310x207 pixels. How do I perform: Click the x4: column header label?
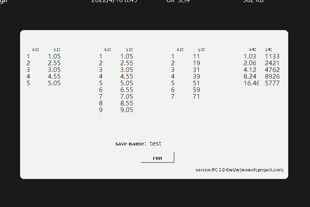252,49
